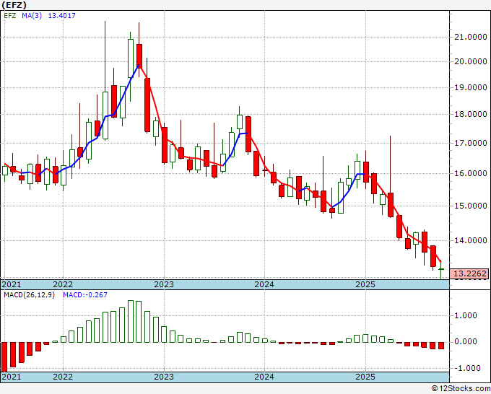Click the (EFZ) ticker title
This screenshot has width=491, height=394.
click(x=15, y=4)
